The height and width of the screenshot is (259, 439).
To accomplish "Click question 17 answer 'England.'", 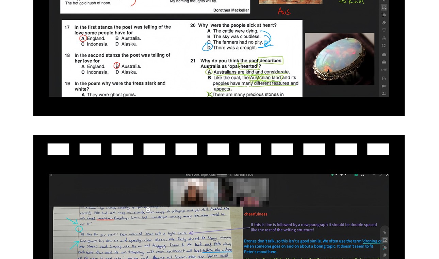I will point(96,39).
